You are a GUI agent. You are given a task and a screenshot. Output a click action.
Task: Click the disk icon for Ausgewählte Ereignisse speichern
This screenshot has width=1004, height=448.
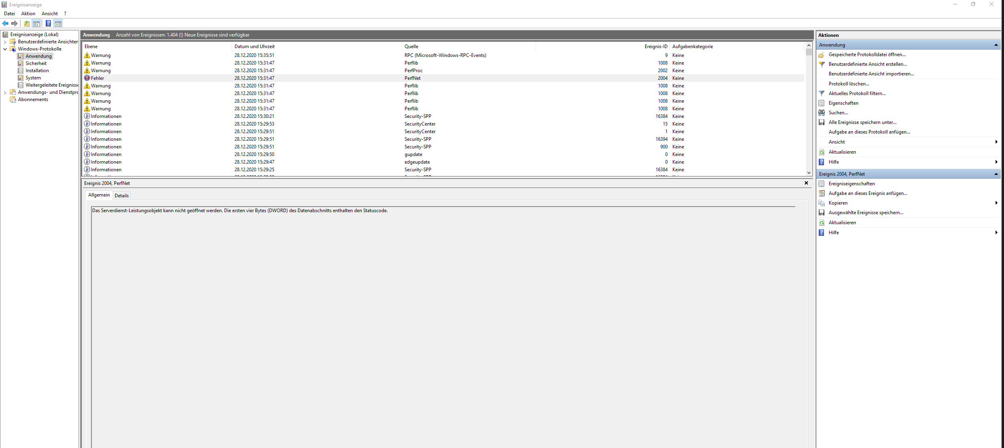point(822,213)
